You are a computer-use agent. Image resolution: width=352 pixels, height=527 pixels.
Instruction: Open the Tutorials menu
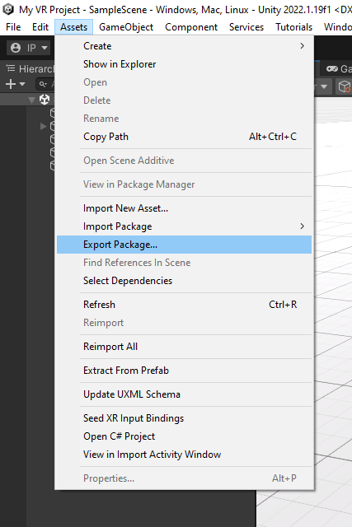pyautogui.click(x=293, y=27)
